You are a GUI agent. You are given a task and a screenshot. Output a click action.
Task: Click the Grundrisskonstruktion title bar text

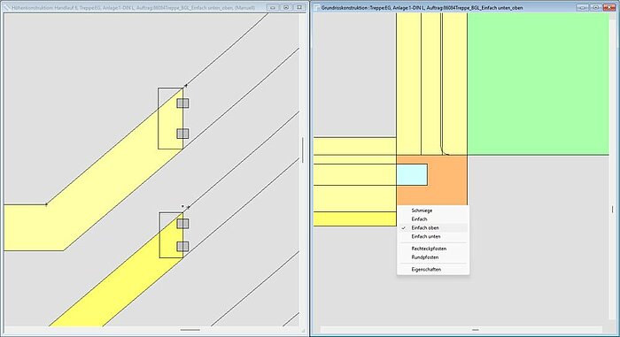click(422, 7)
